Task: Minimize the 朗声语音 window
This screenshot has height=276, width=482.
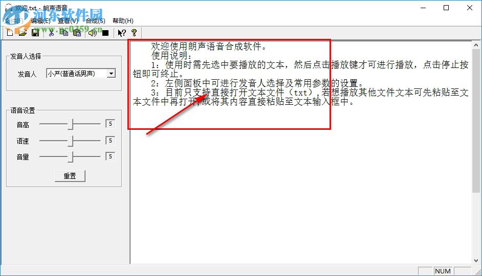Action: [x=423, y=8]
